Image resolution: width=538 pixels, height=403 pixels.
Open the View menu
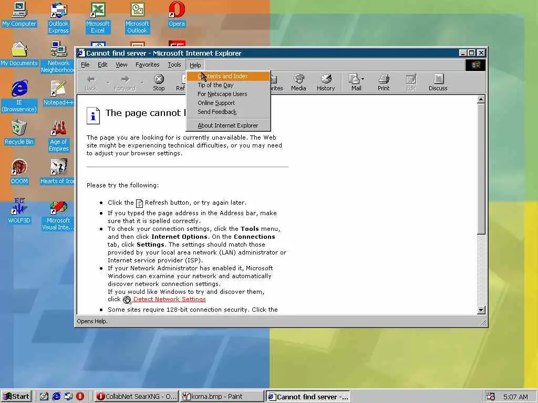click(x=121, y=65)
